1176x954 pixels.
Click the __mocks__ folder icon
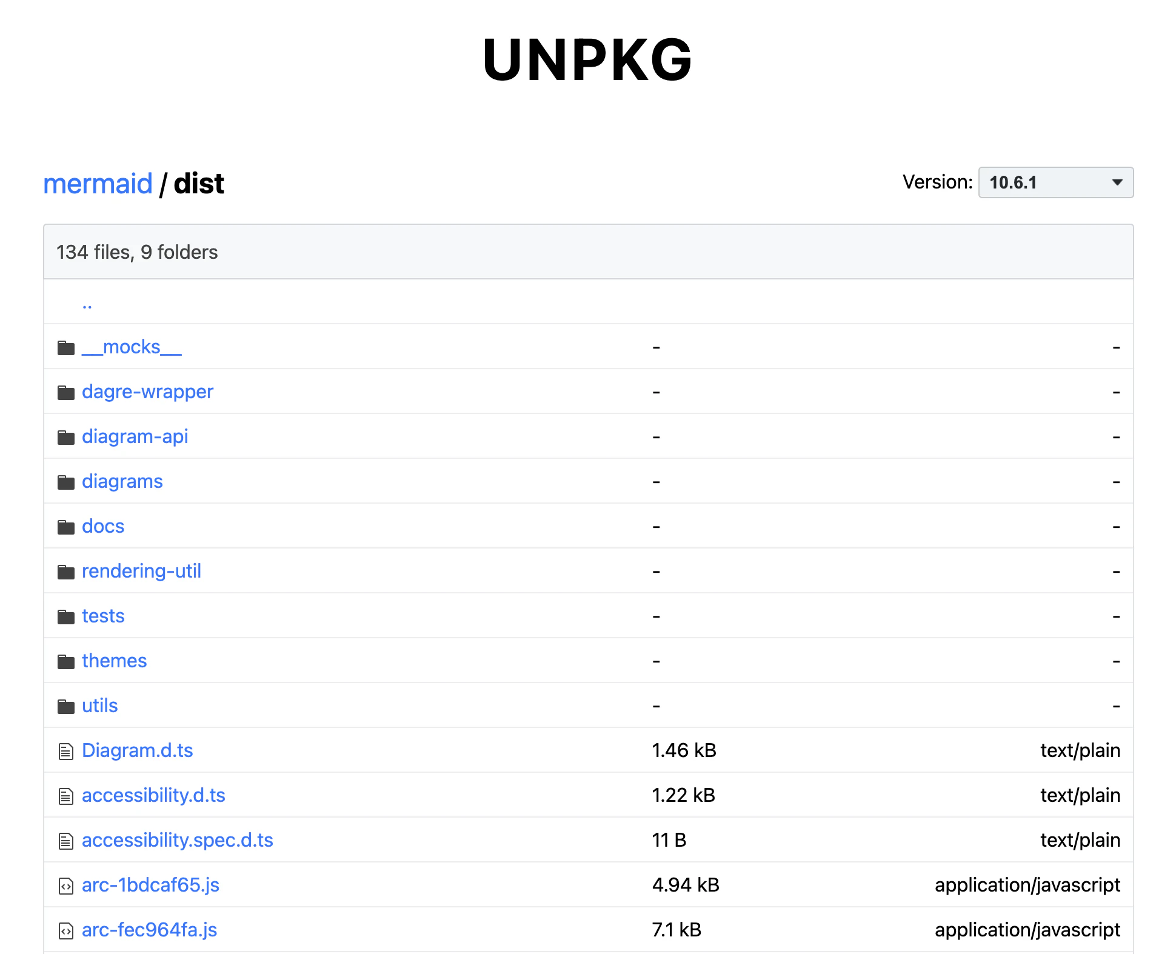click(65, 348)
